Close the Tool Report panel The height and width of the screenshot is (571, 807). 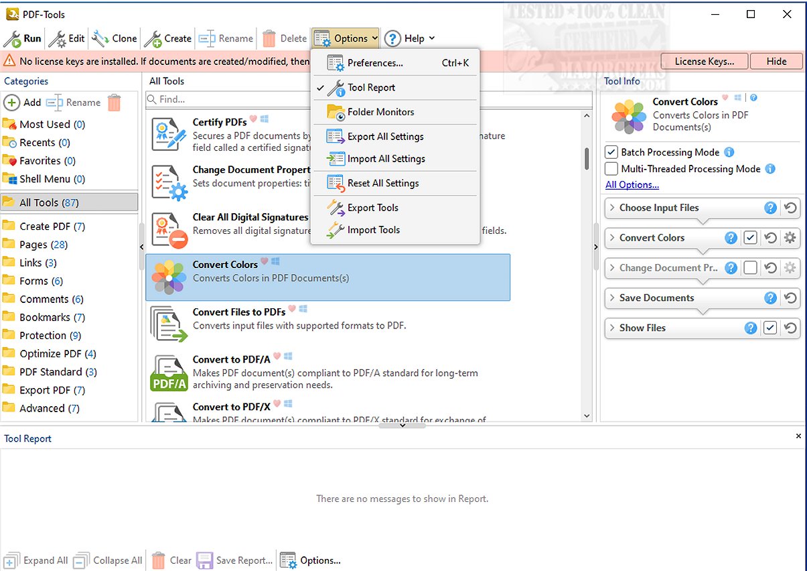coord(798,436)
